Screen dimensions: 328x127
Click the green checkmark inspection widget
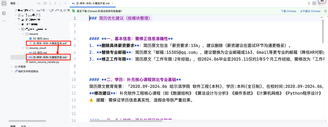click(x=322, y=18)
